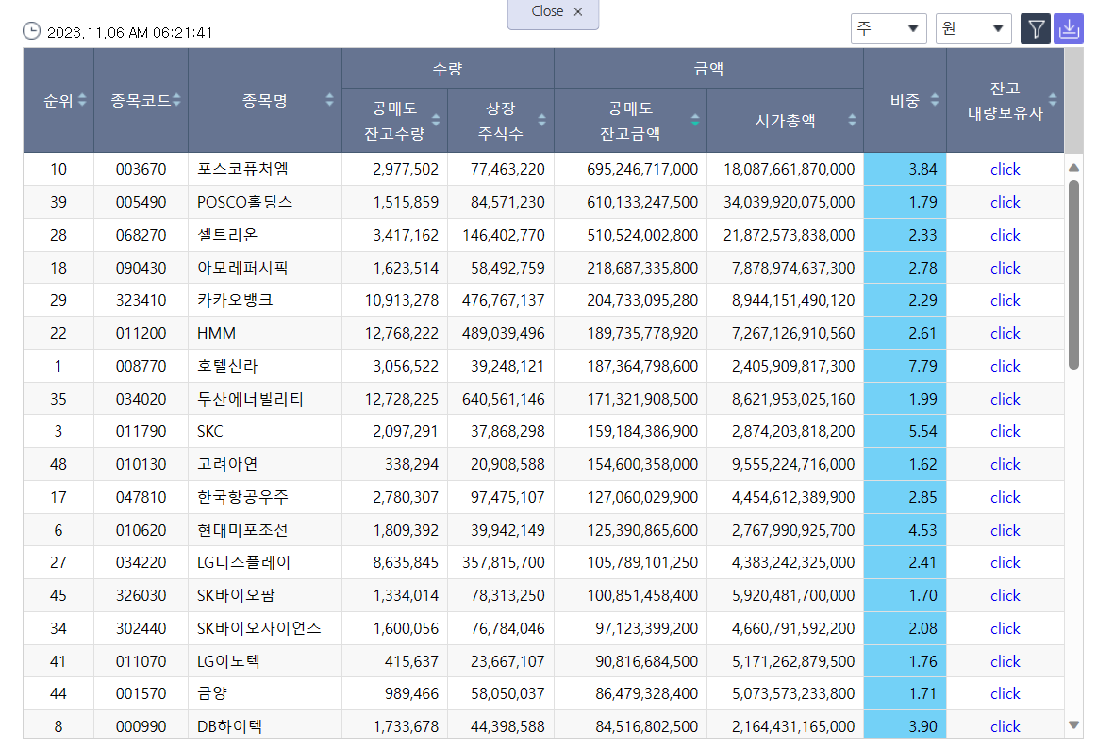This screenshot has width=1097, height=748.
Task: Sort the 상장 주식수 column
Action: [x=541, y=121]
